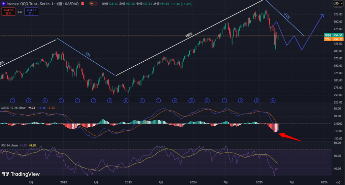Select the RSI 14 close legend
Screen dimensions: 345x185
pos(9,145)
